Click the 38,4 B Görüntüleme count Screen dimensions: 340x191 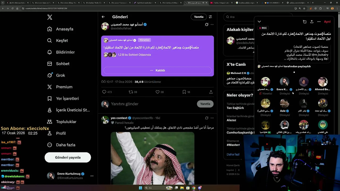(x=147, y=82)
